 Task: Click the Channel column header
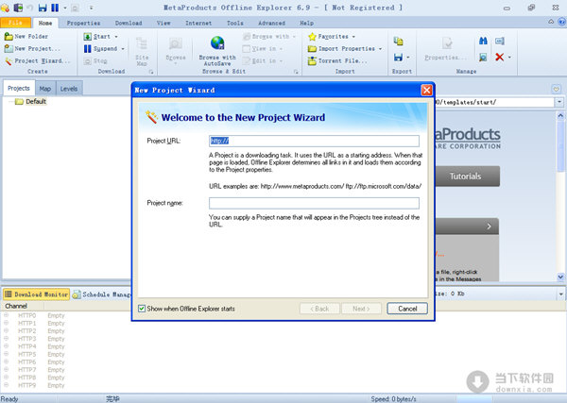[23, 306]
